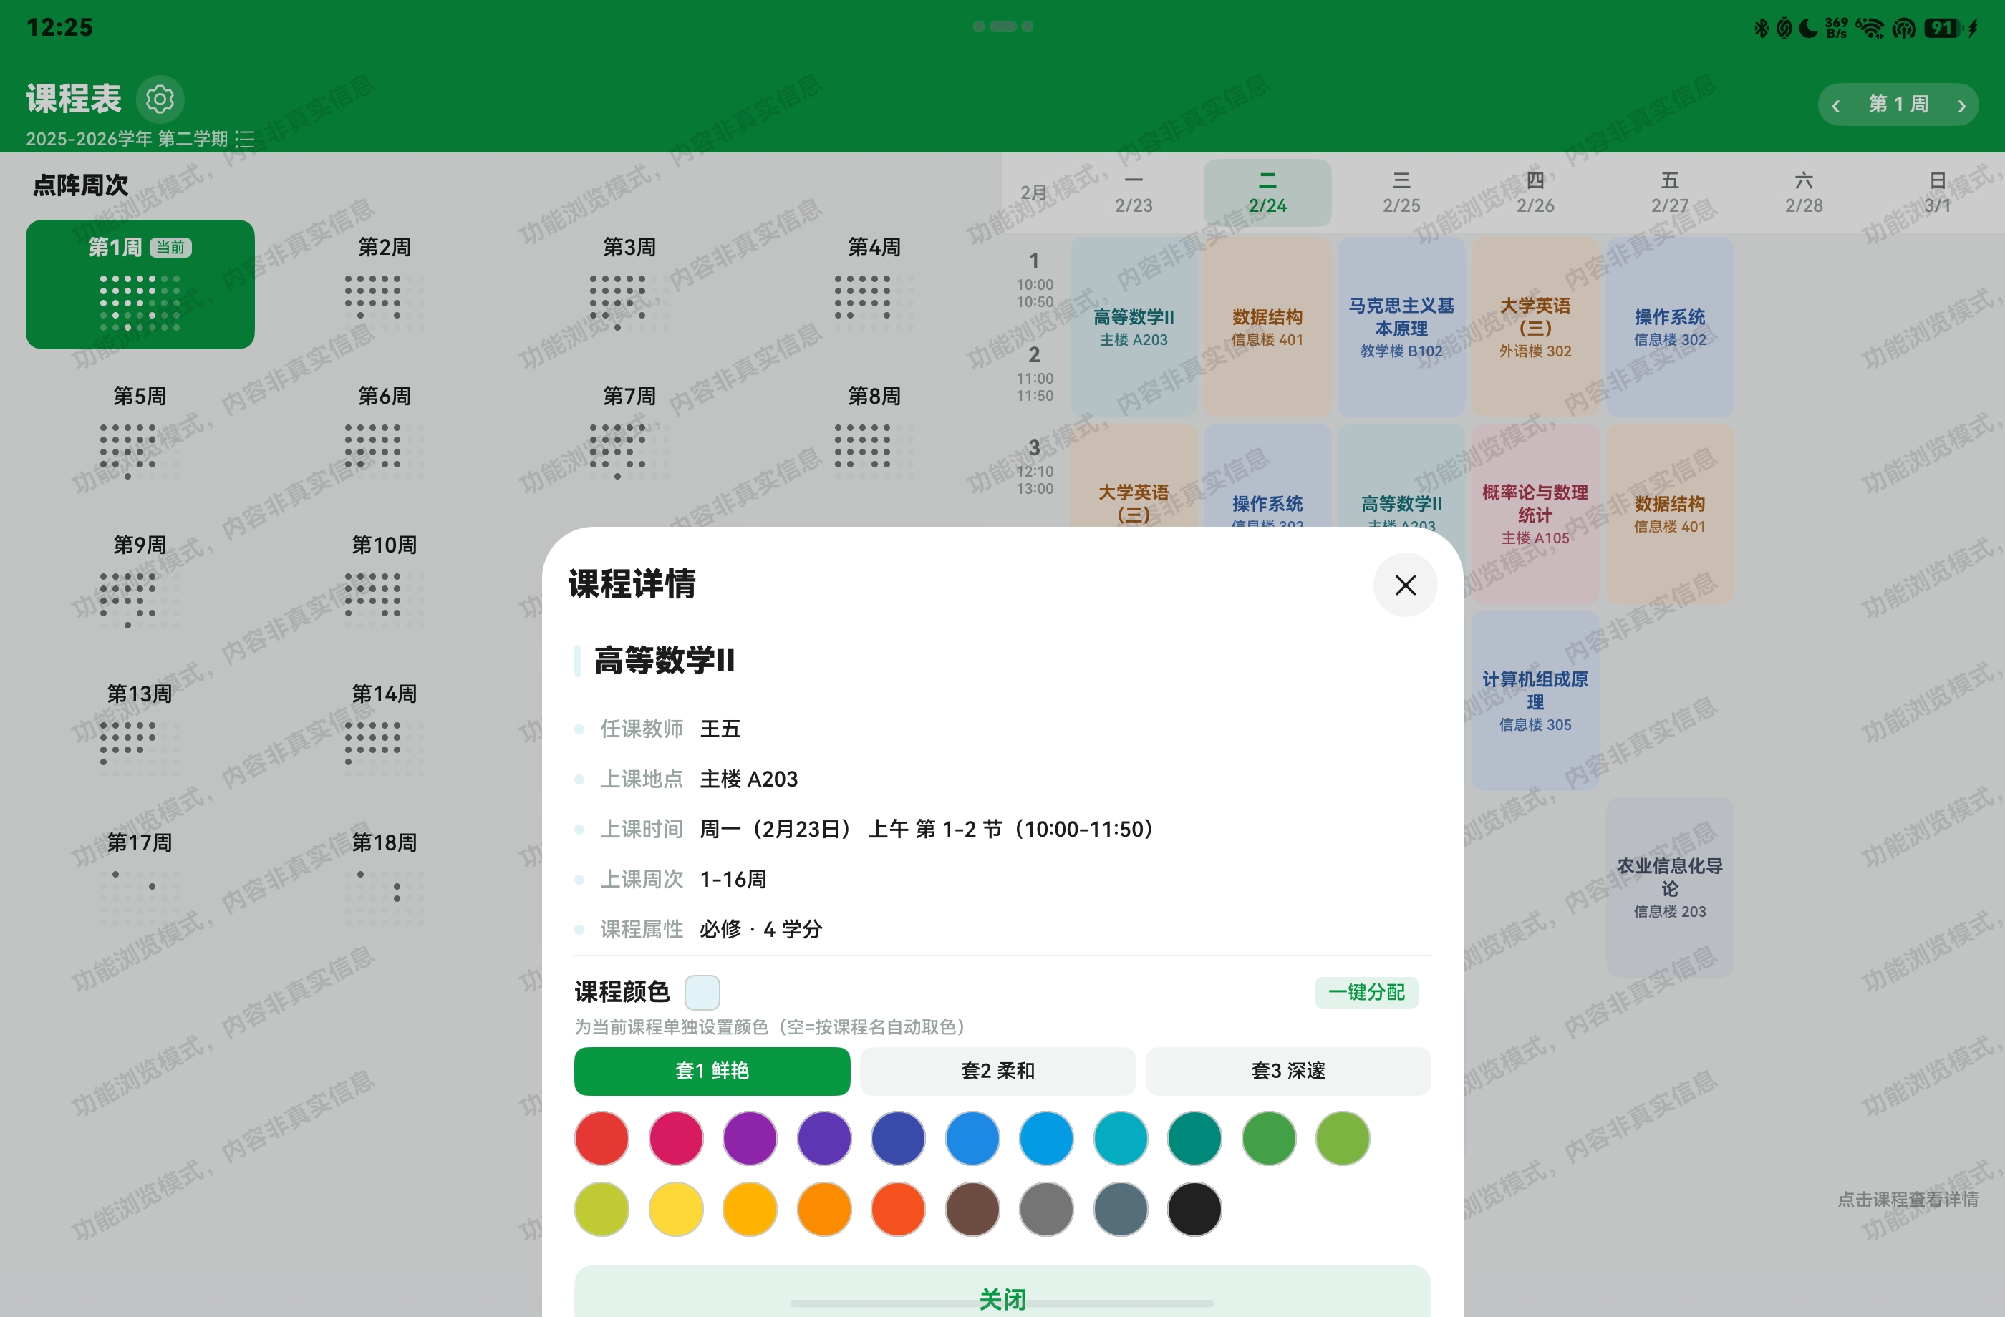Open 概率论与数理统计 course block

1535,514
